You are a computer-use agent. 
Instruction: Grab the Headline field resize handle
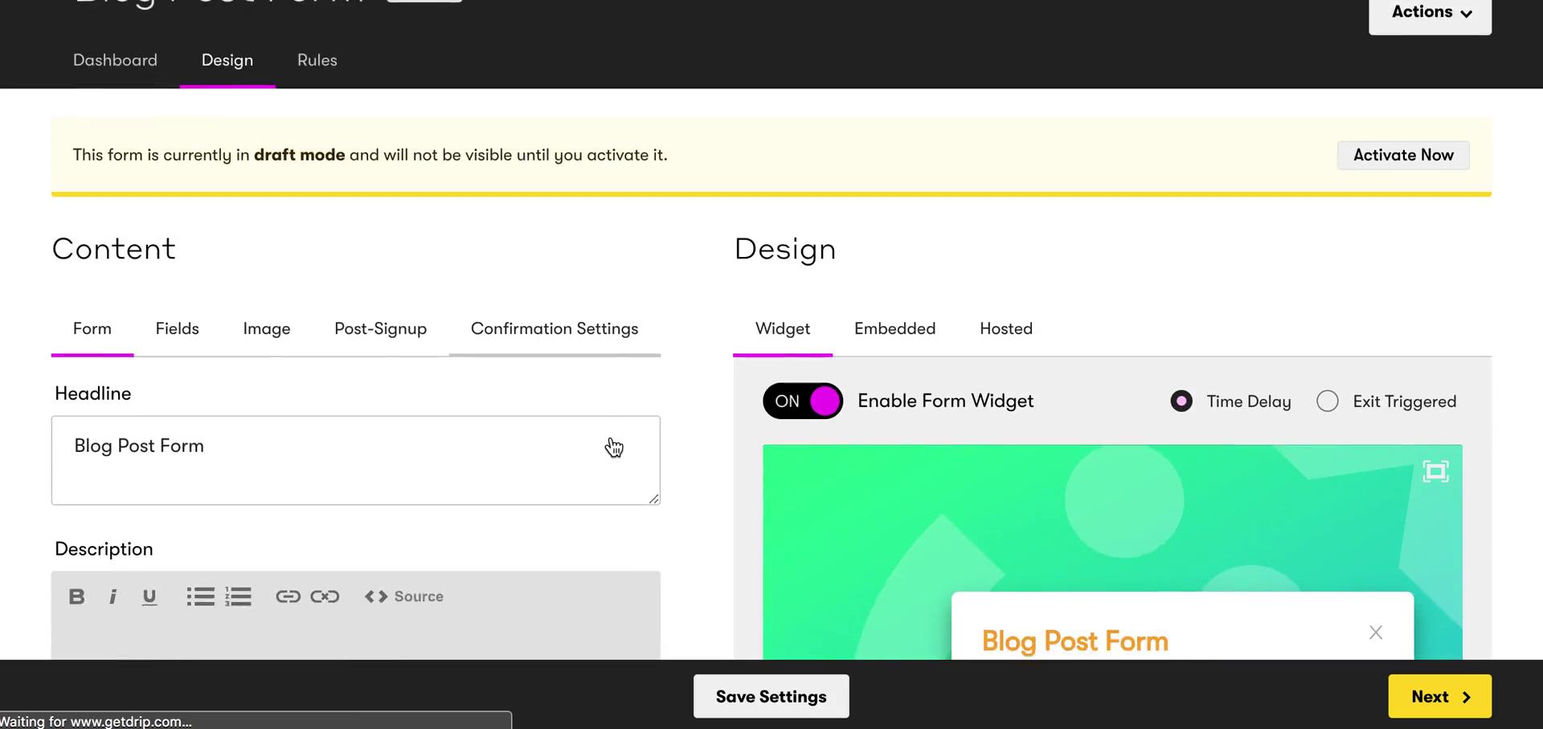coord(654,499)
